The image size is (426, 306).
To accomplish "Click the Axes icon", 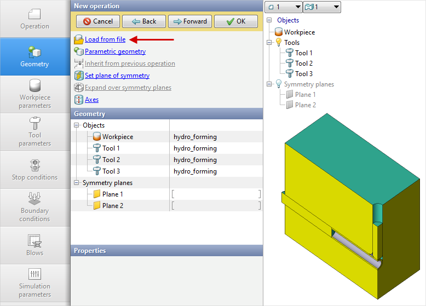I will point(79,100).
